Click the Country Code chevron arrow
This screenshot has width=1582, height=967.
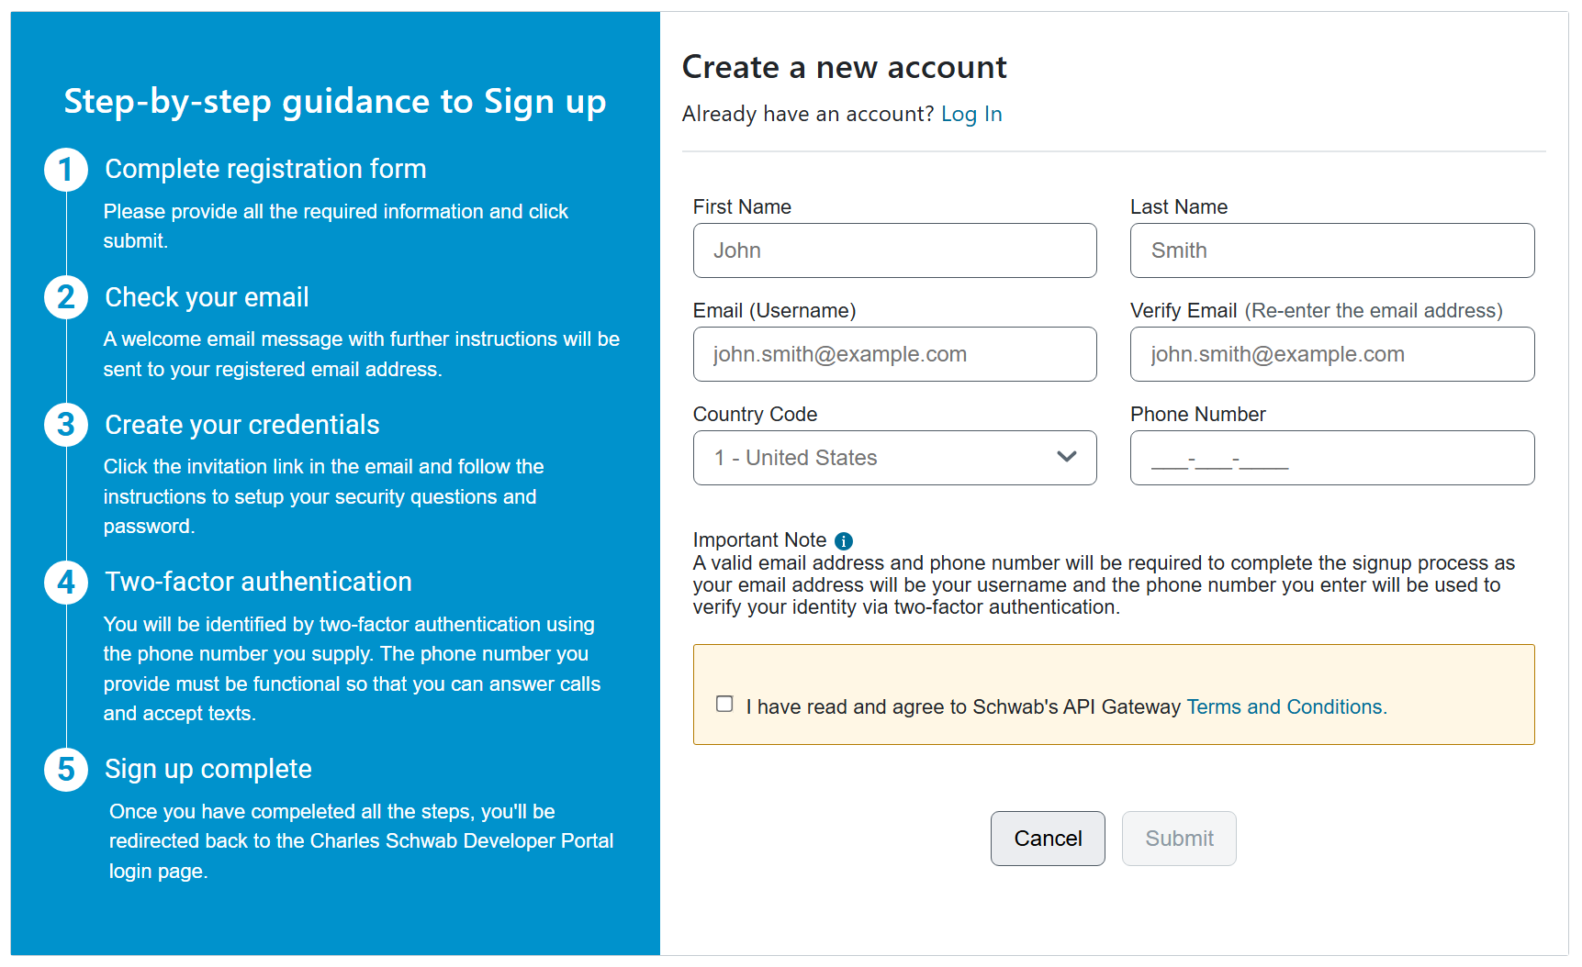coord(1066,457)
